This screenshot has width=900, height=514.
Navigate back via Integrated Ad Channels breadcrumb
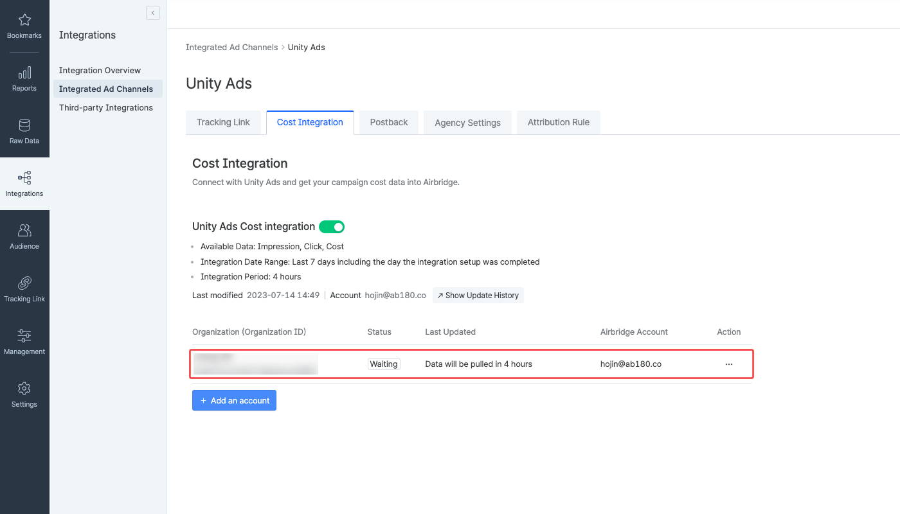pyautogui.click(x=231, y=47)
